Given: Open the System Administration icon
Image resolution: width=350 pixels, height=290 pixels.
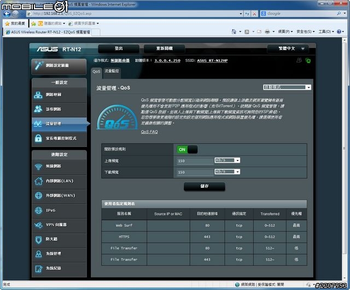Looking at the screenshot, I should pyautogui.click(x=38, y=253).
